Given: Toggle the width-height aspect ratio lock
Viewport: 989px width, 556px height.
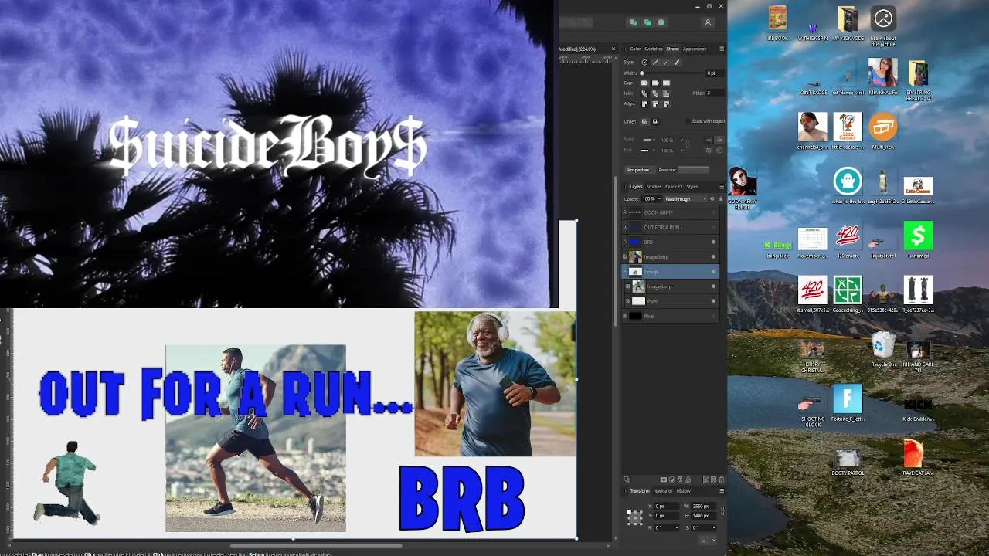Looking at the screenshot, I should pyautogui.click(x=722, y=511).
